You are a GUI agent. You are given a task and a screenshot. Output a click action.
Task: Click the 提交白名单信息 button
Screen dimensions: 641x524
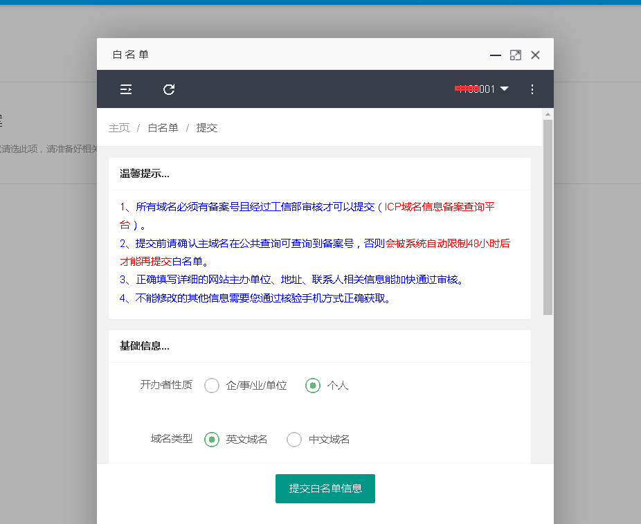tap(325, 489)
